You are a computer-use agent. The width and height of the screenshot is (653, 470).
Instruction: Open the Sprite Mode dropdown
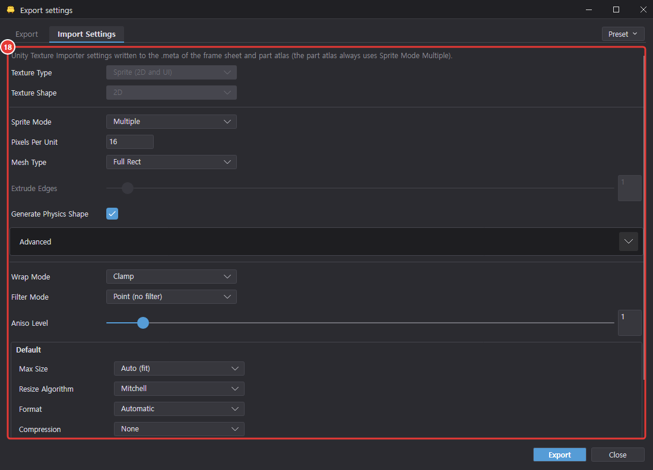171,122
